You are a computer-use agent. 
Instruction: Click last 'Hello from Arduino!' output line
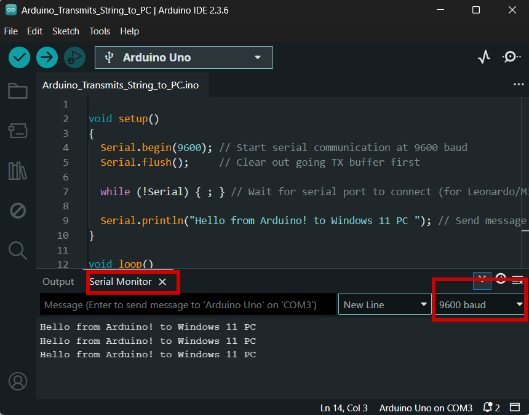pos(148,354)
